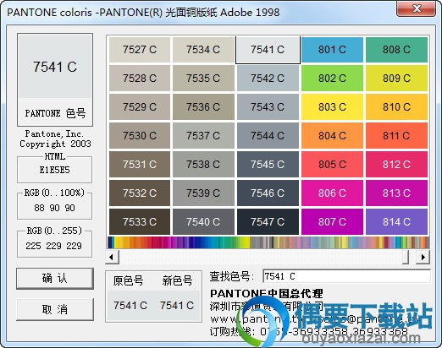Click the 确认 confirm button
The width and height of the screenshot is (442, 348).
55,279
